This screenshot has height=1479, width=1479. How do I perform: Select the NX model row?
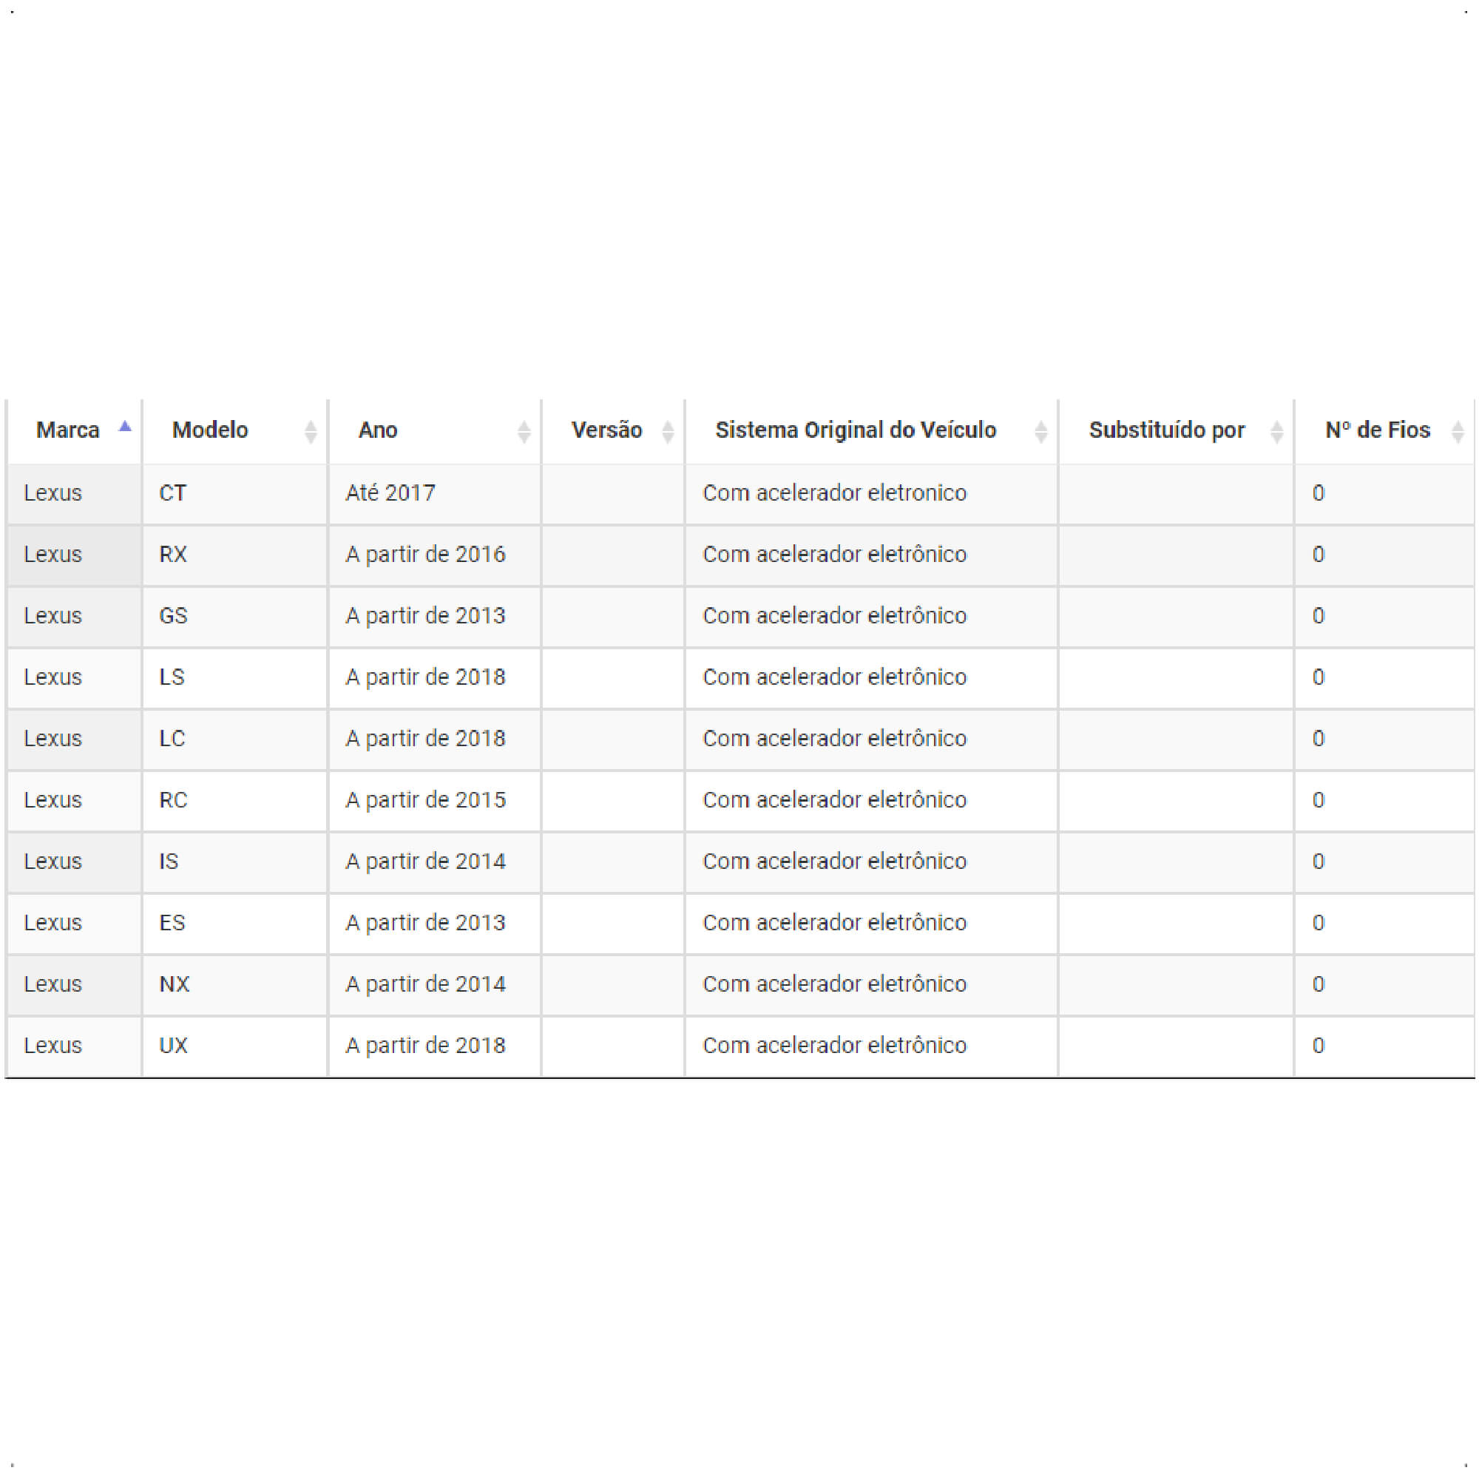tap(740, 984)
